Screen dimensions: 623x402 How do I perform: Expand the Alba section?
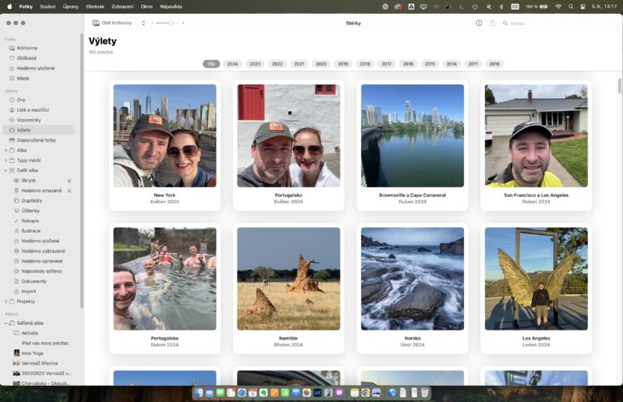pyautogui.click(x=6, y=151)
